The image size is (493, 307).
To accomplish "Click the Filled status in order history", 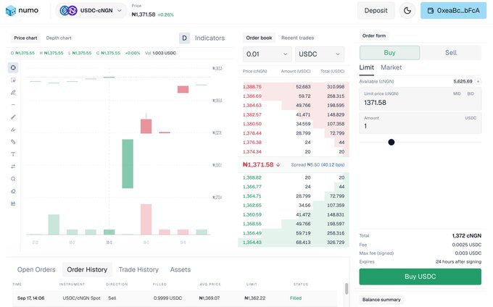I will click(296, 298).
